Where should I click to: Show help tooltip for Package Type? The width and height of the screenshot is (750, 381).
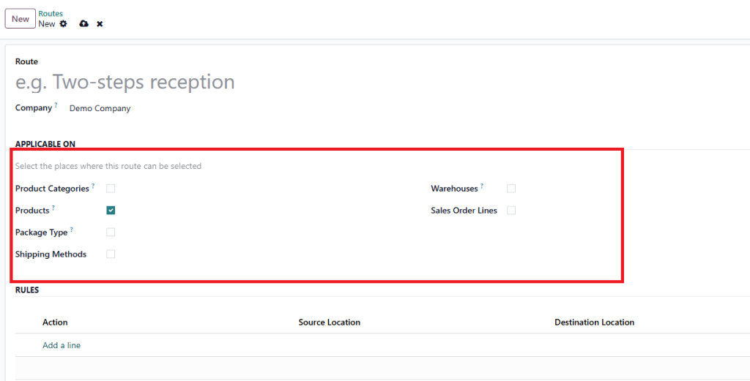coord(72,230)
